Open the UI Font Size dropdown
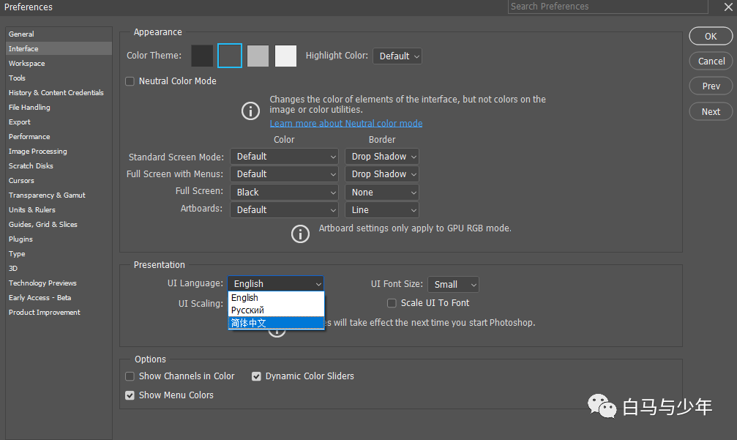 (453, 284)
